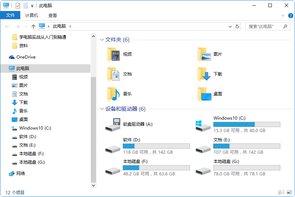The height and width of the screenshot is (197, 295).
Task: Click the Windows10 (C:) usage bar
Action: [x=247, y=124]
